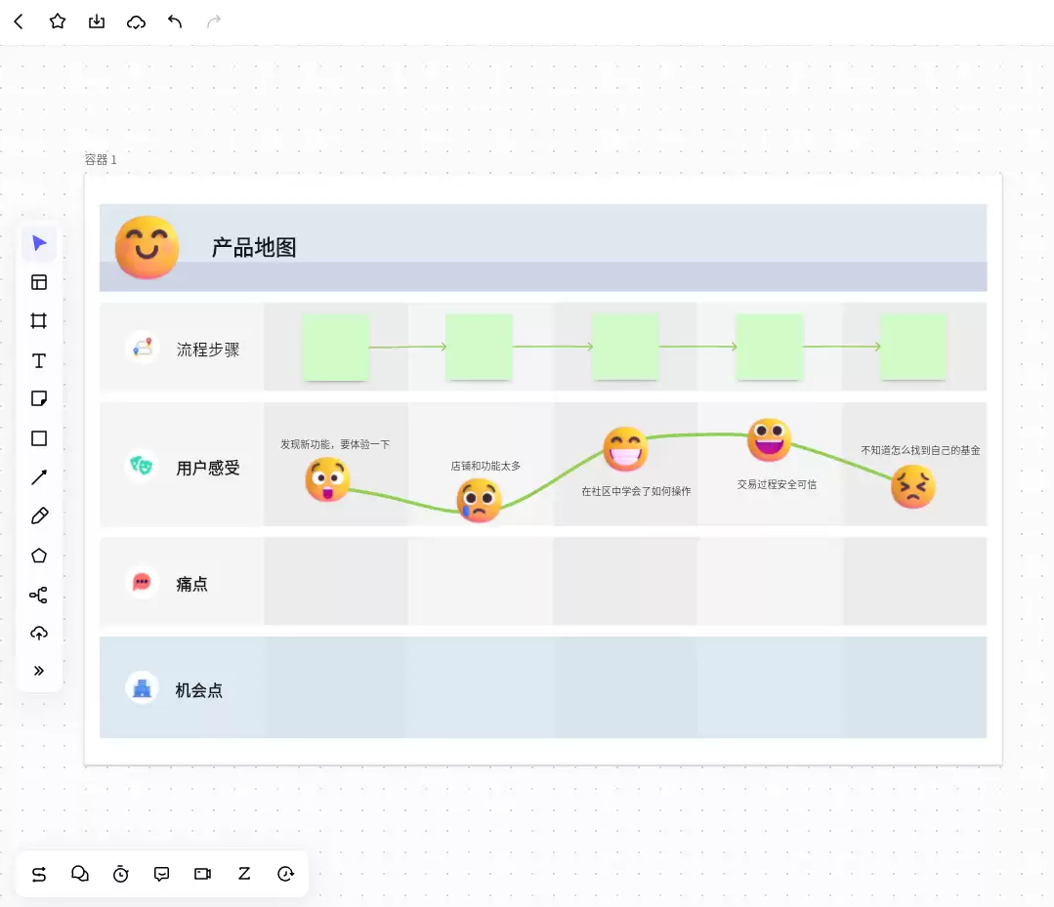
Task: Select the sticky note tool
Action: click(x=39, y=399)
